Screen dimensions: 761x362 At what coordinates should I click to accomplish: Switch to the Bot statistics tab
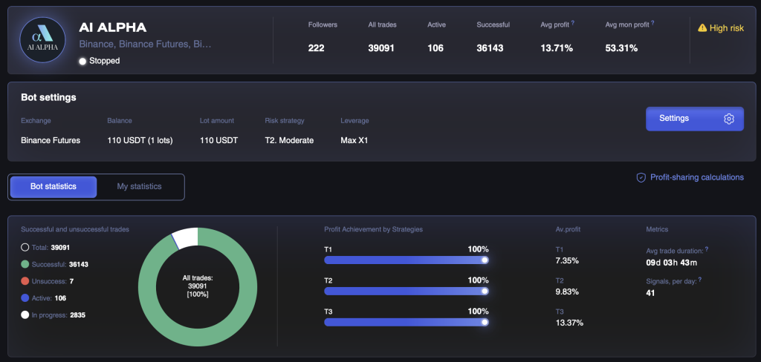(x=54, y=187)
